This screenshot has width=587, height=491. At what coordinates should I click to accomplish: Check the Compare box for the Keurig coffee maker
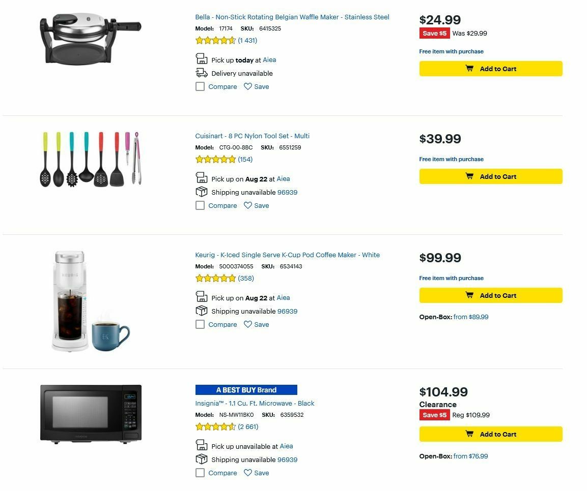(200, 324)
